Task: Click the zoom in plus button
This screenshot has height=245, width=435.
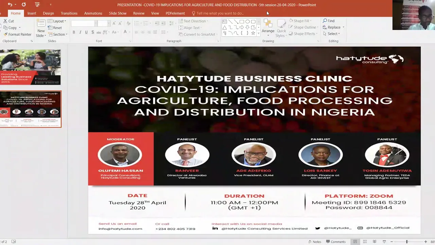Action: 425,242
